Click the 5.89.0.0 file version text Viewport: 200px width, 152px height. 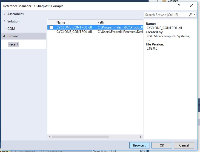pos(152,48)
